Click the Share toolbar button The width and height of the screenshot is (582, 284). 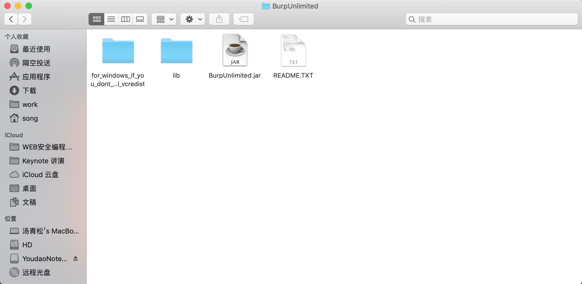coord(219,19)
